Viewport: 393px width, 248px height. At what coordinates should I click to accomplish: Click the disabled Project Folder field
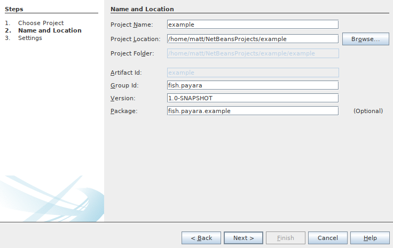(x=253, y=53)
